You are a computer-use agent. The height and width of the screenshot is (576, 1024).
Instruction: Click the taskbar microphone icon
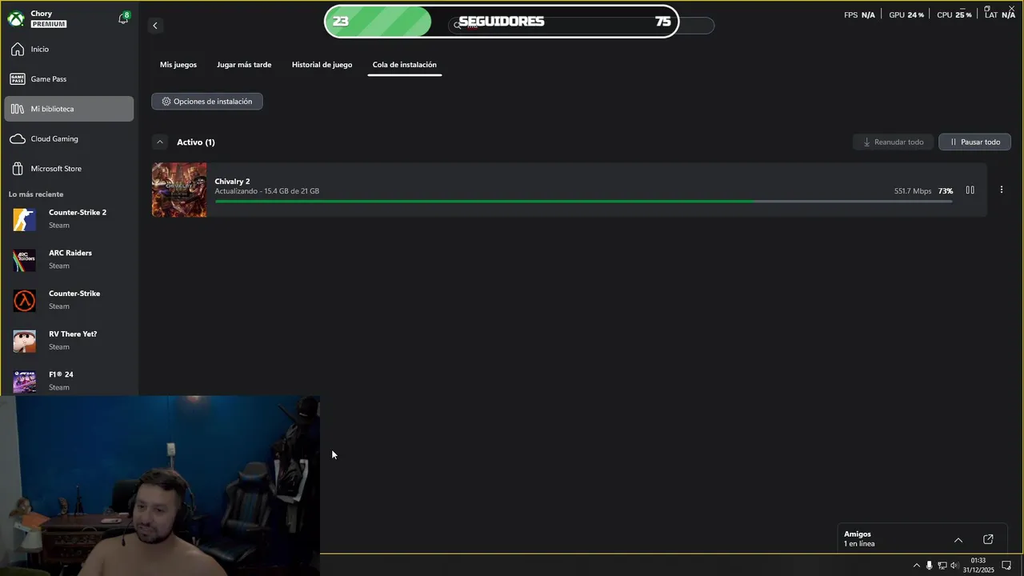[x=930, y=566]
